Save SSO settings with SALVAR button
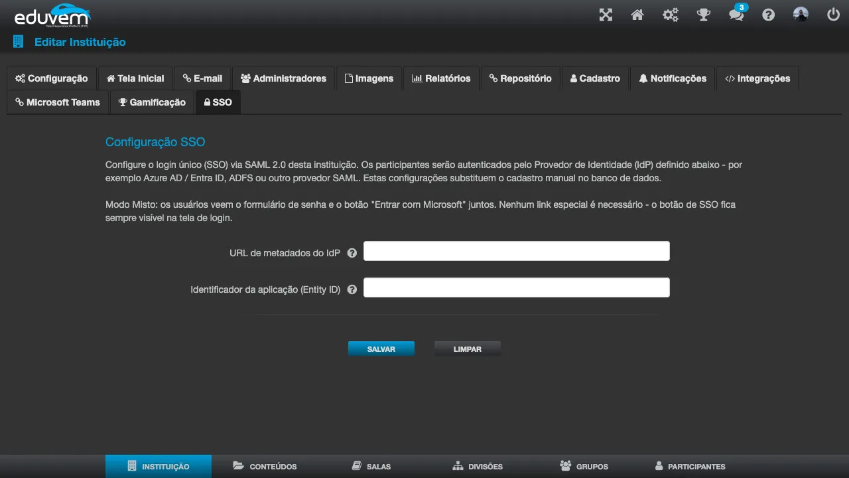849x478 pixels. point(381,349)
